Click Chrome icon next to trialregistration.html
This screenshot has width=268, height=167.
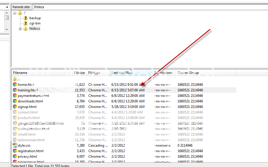tap(15, 129)
